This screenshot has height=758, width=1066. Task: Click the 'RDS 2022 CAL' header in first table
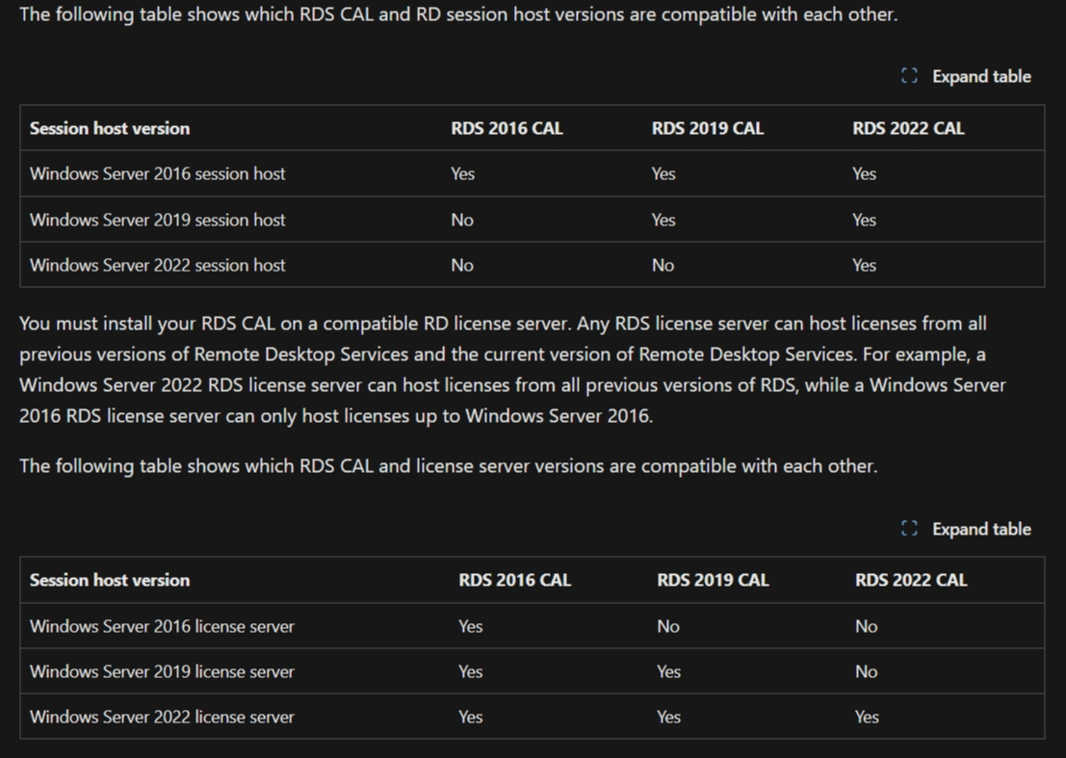908,128
